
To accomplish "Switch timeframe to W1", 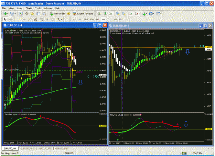I will click(115, 19).
